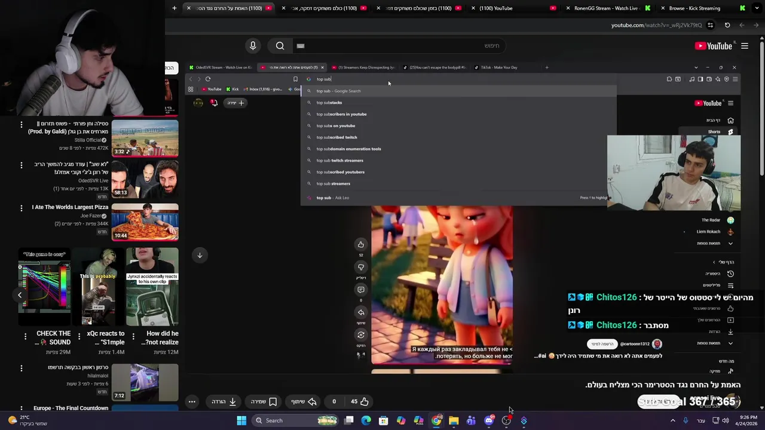
Task: Open options for the Stilla Official video
Action: tap(22, 125)
